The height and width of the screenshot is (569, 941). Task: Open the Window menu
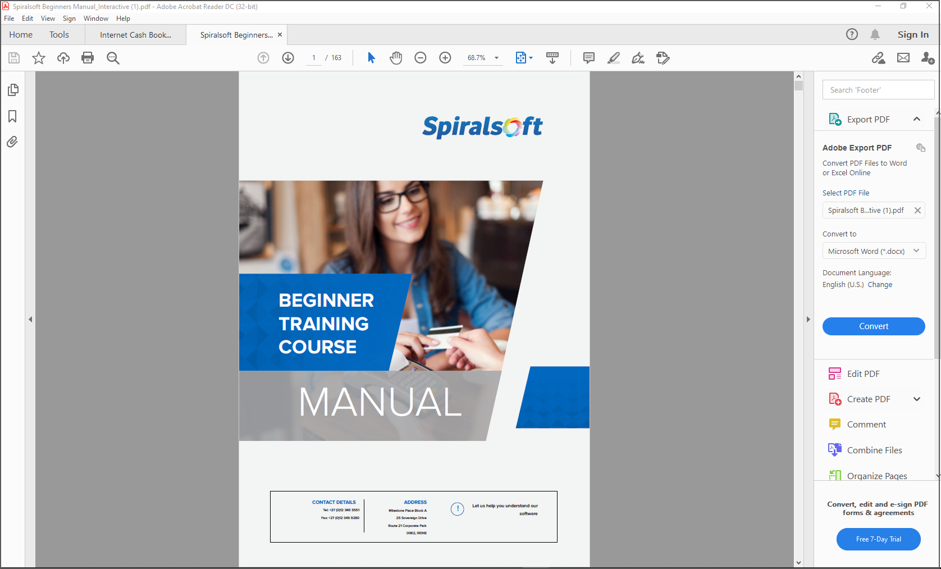tap(96, 19)
